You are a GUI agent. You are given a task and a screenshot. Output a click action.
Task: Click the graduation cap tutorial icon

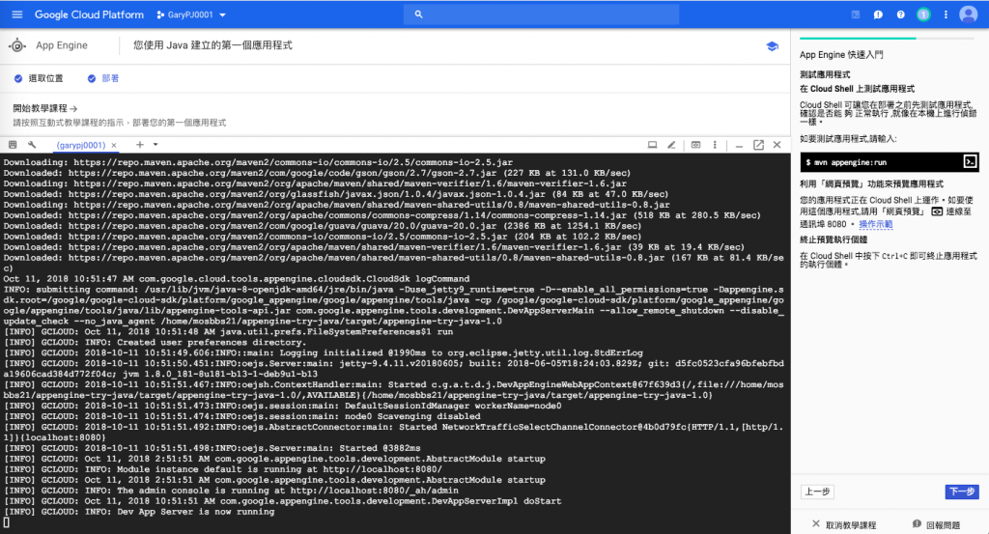[772, 46]
